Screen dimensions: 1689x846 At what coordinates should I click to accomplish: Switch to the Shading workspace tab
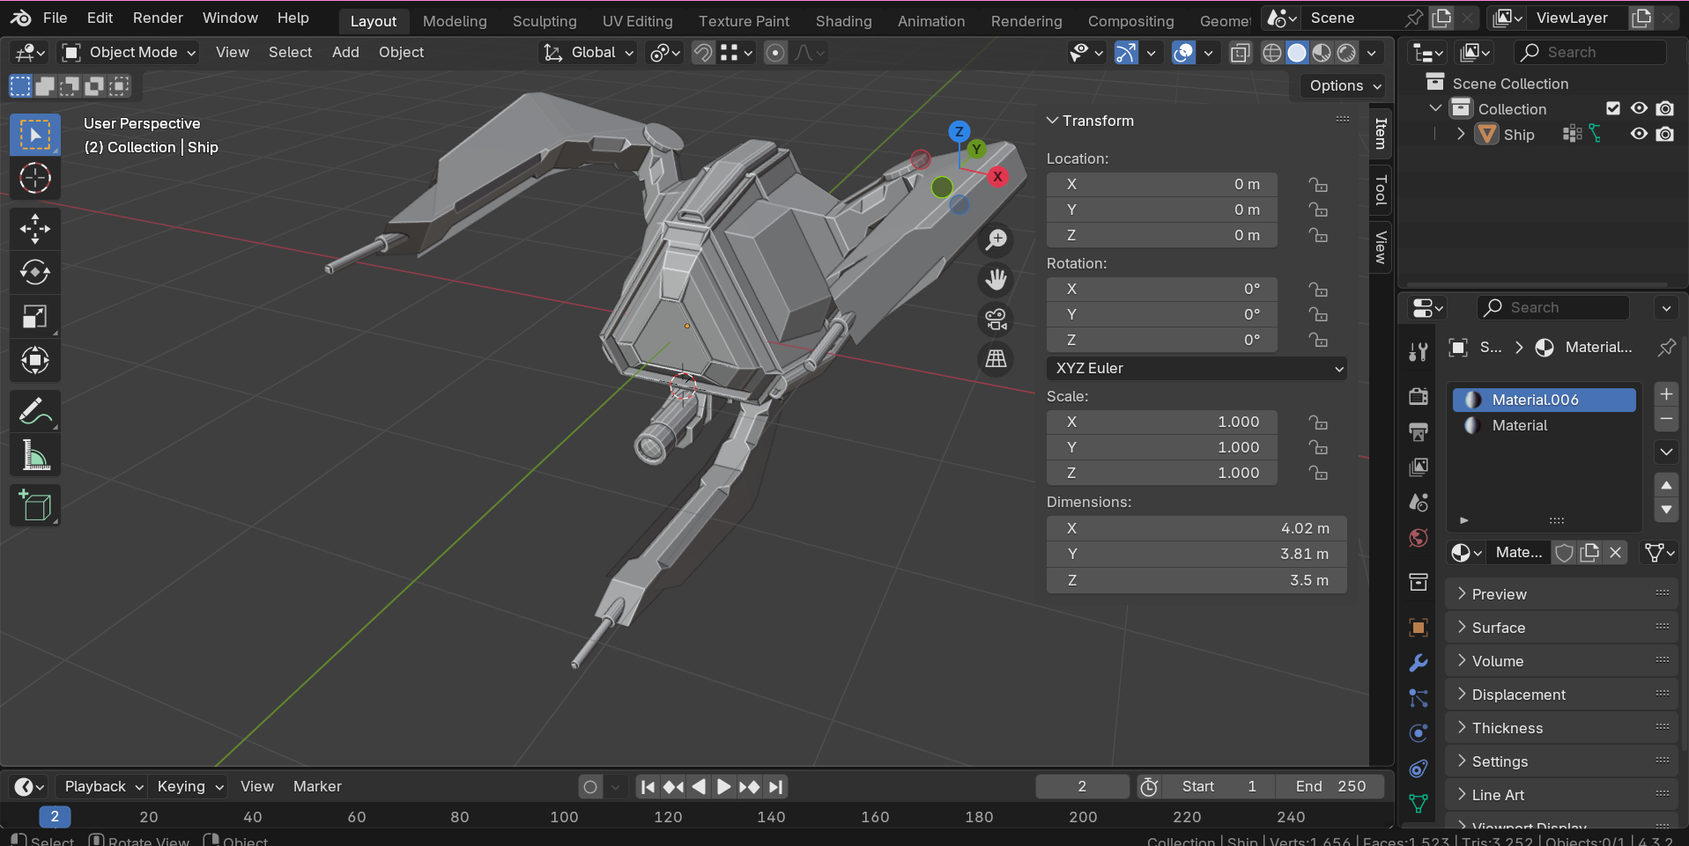843,21
